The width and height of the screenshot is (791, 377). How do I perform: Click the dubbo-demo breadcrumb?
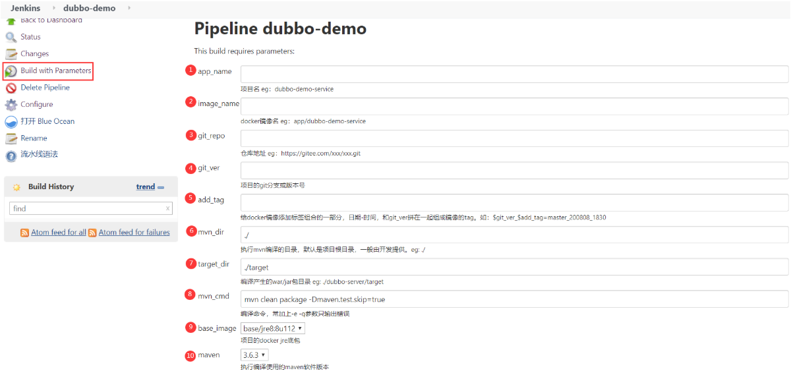tap(89, 8)
